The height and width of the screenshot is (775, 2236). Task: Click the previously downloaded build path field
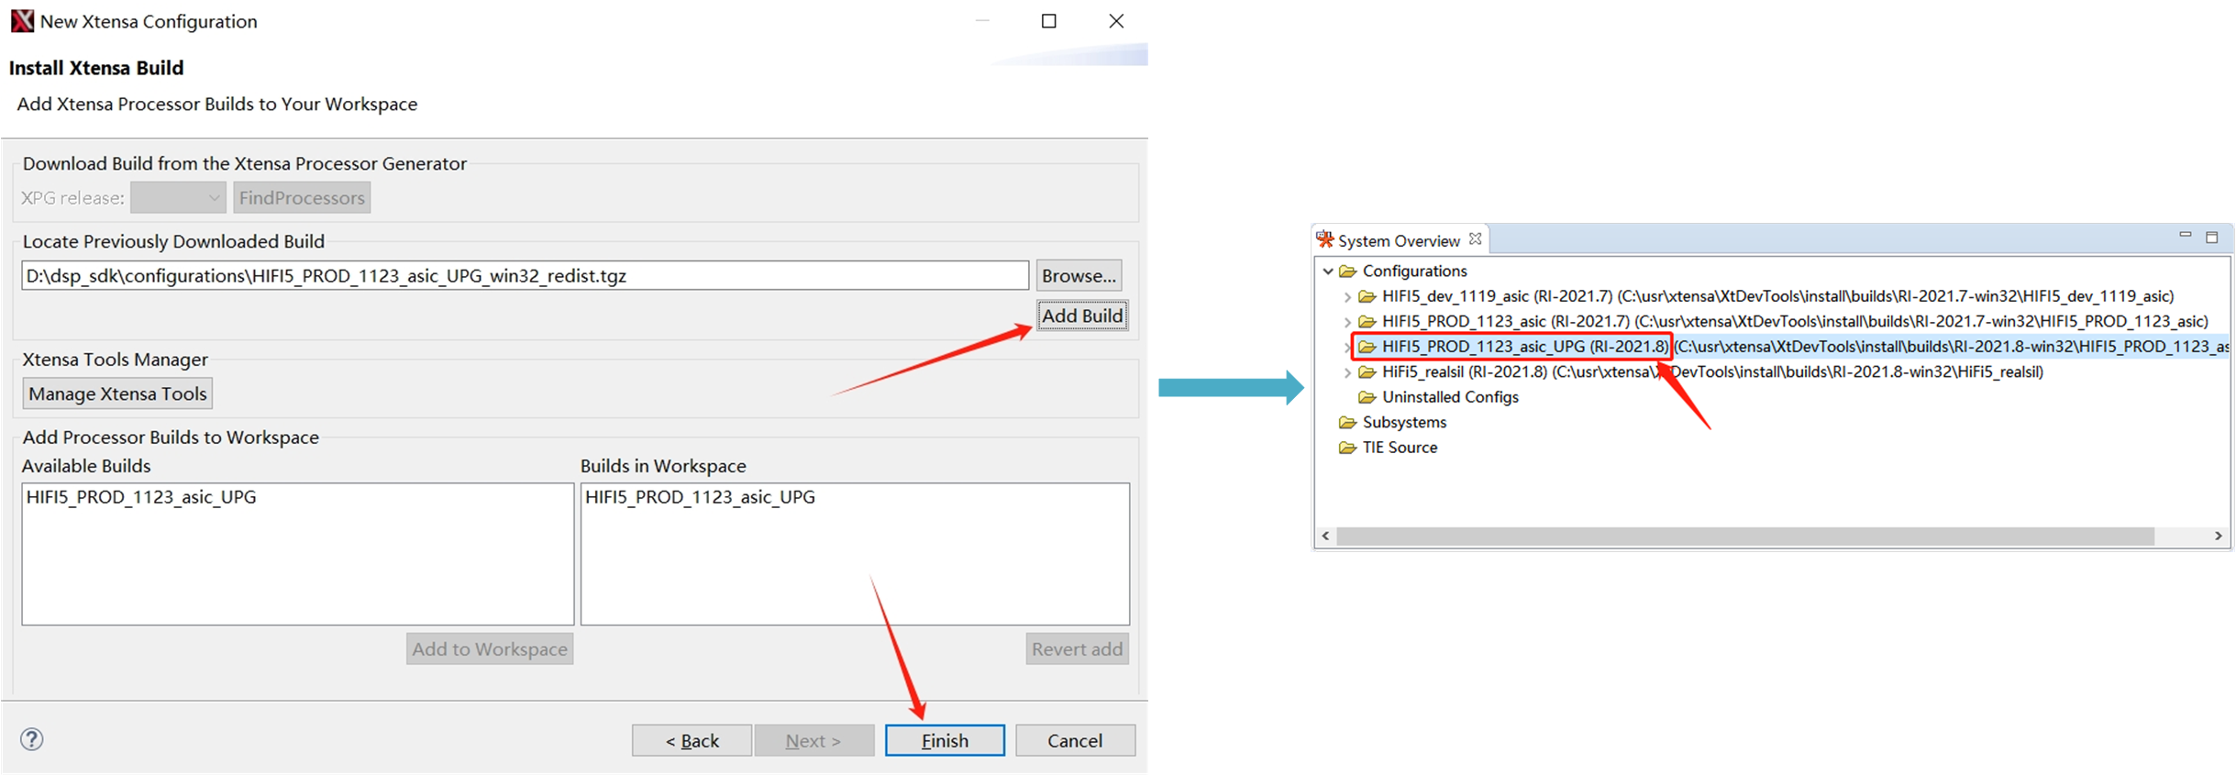tap(525, 275)
